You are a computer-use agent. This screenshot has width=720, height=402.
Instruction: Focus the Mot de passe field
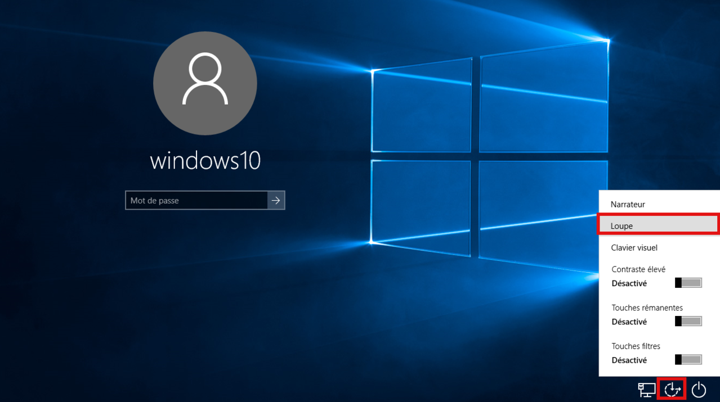[x=196, y=201]
